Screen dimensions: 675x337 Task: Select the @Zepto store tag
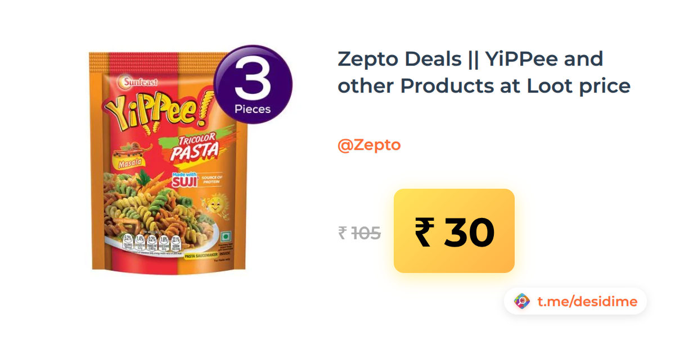point(369,145)
